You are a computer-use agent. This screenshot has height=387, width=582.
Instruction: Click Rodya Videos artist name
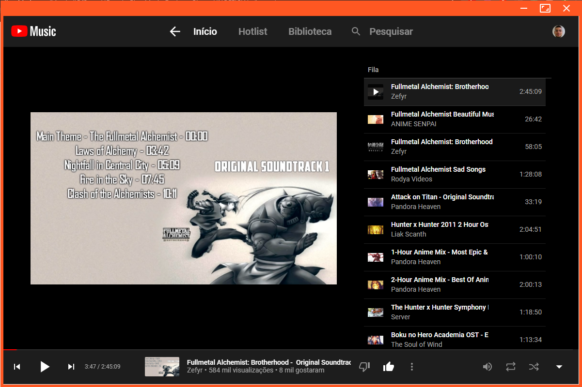(x=411, y=179)
